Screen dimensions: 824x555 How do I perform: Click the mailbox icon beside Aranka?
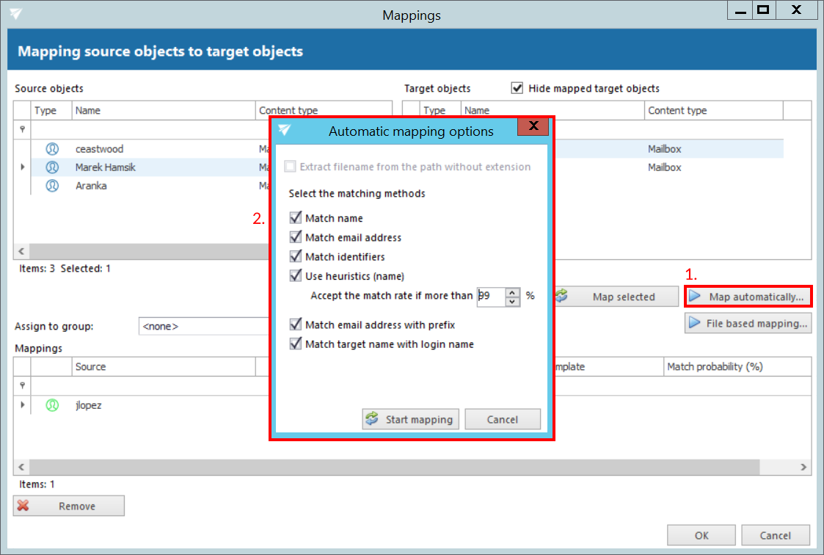[52, 186]
